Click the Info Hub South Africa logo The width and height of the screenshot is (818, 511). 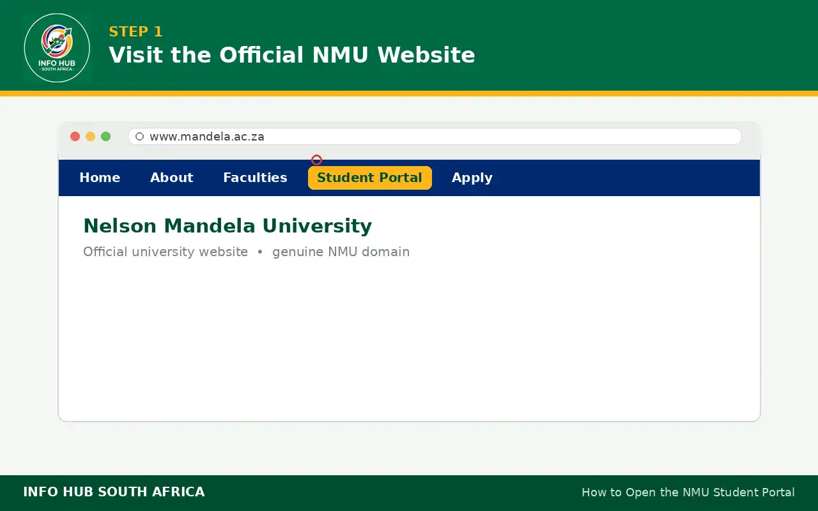click(57, 48)
